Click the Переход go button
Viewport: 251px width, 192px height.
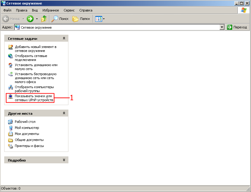(x=237, y=27)
